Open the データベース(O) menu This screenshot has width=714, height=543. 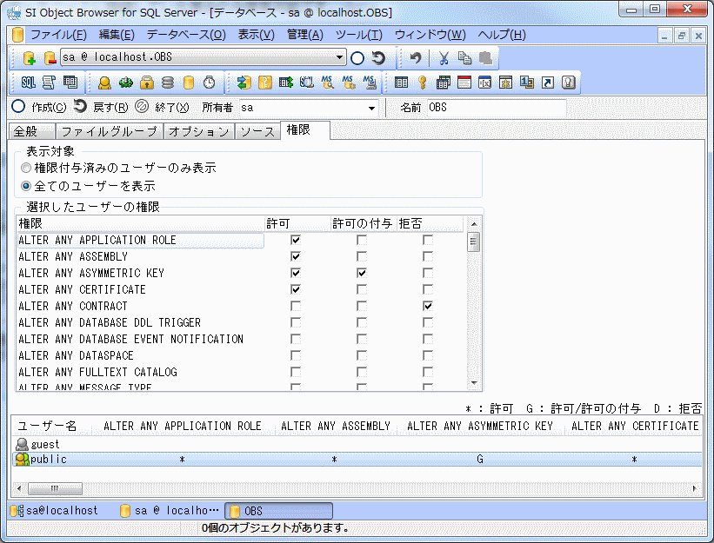(x=185, y=35)
